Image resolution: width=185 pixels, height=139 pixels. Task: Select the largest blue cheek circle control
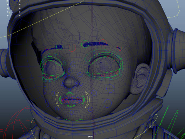(x=110, y=88)
